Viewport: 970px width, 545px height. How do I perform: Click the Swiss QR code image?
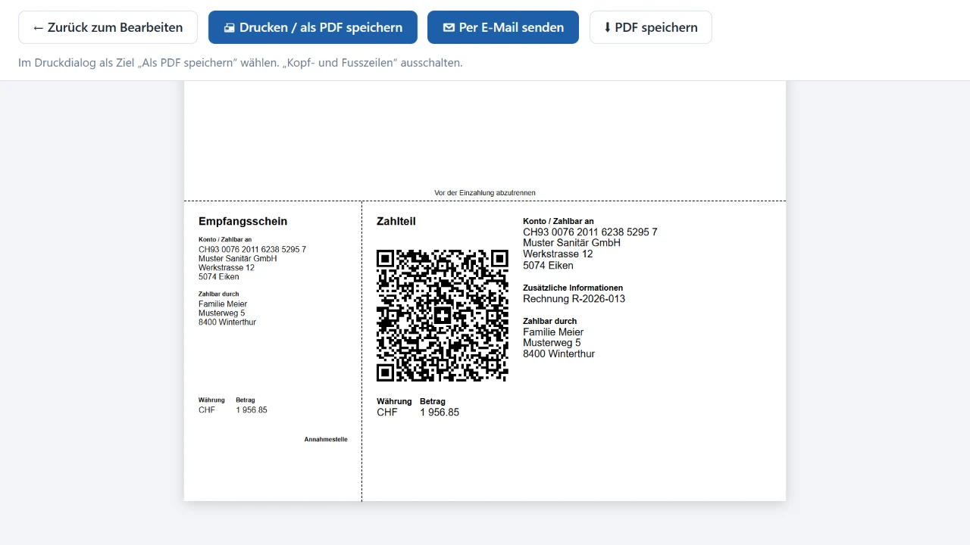[443, 316]
